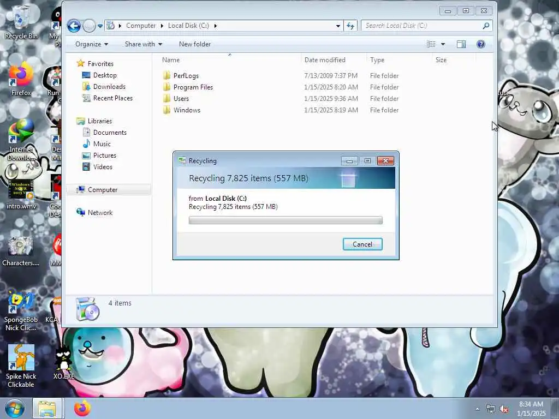Cancel the Recycling operation
Screen dimensions: 559x419
click(362, 244)
